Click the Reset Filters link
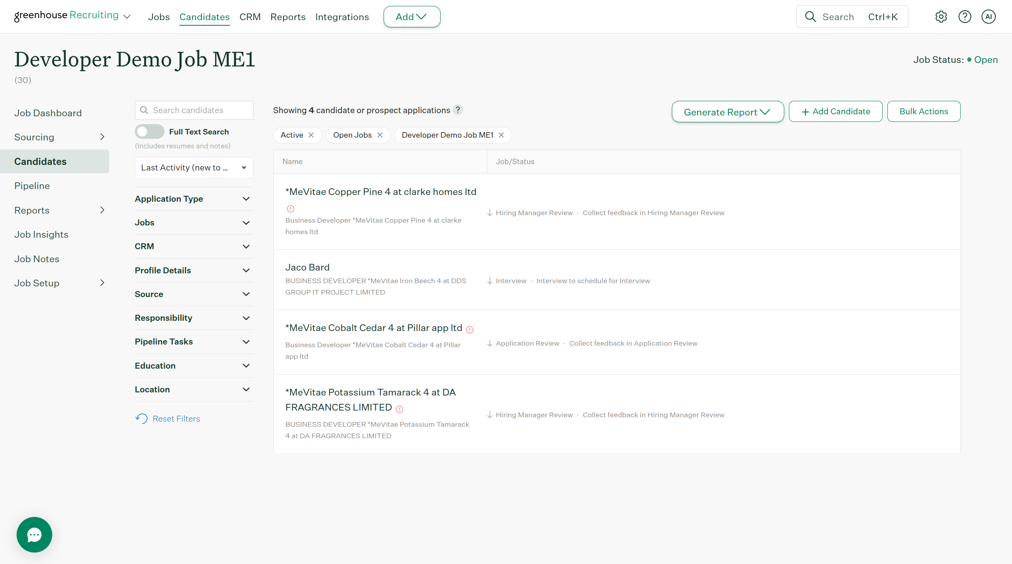Image resolution: width=1012 pixels, height=564 pixels. tap(176, 418)
